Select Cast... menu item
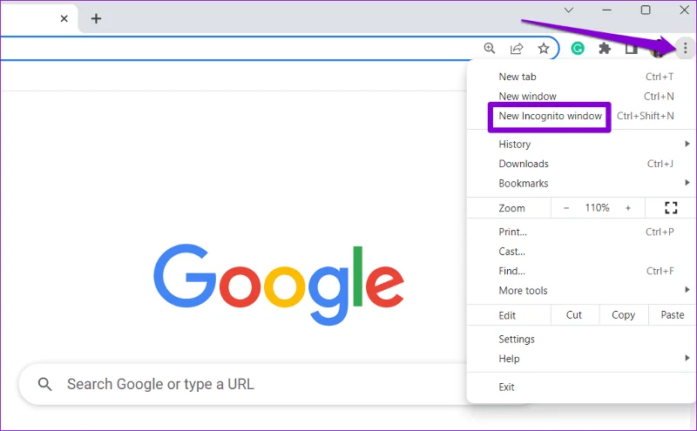The image size is (697, 431). 581,252
